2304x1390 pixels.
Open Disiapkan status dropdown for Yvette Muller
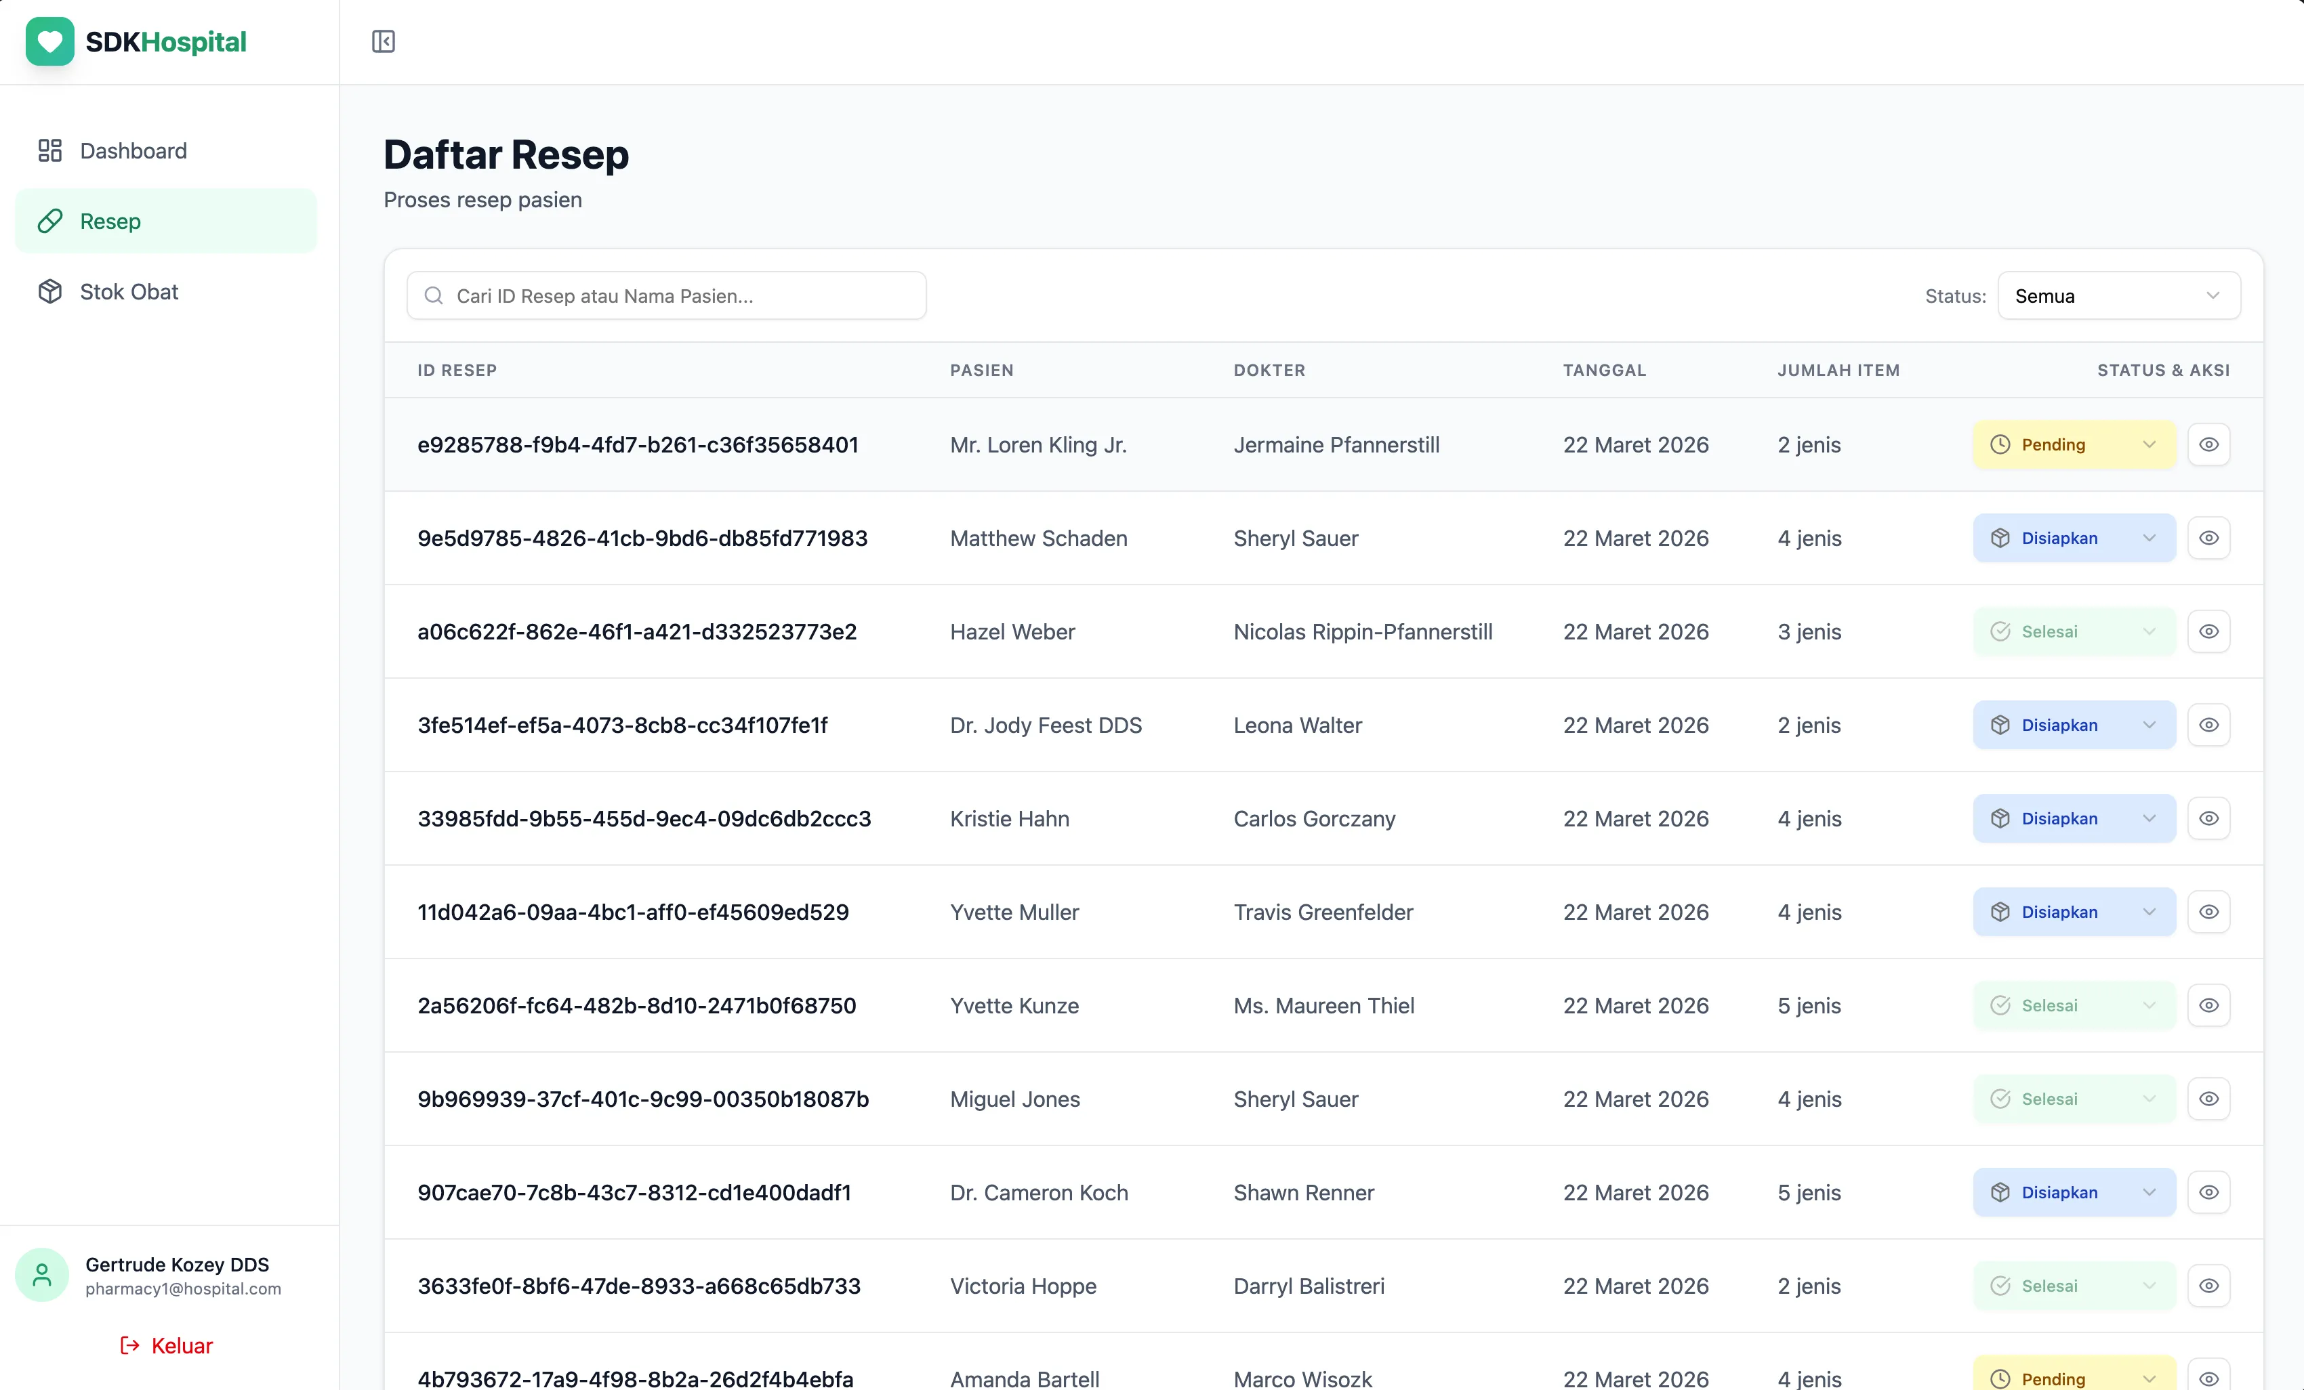tap(2074, 912)
